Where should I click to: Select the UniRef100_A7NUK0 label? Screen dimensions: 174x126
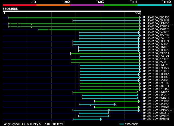coord(156,59)
